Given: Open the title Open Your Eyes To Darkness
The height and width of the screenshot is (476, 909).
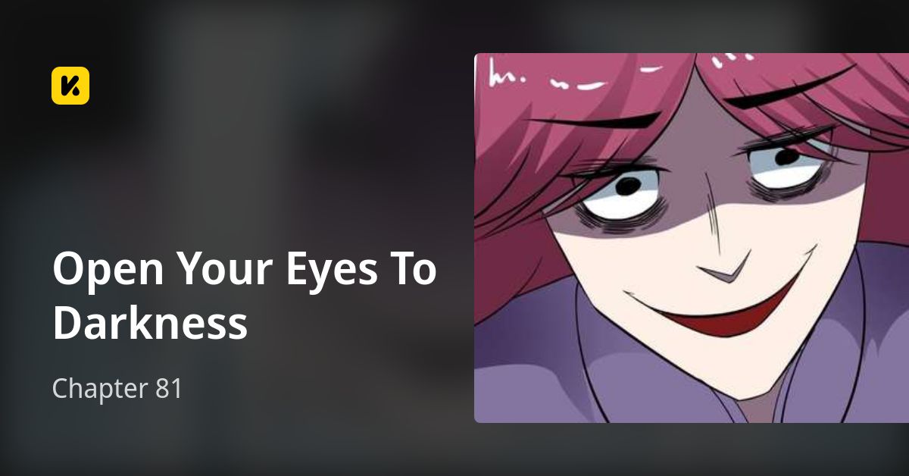Looking at the screenshot, I should (244, 296).
